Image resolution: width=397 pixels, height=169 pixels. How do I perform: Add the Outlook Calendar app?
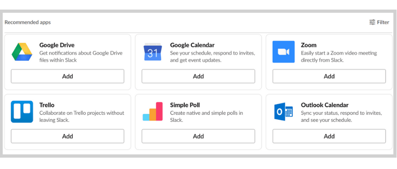(329, 136)
